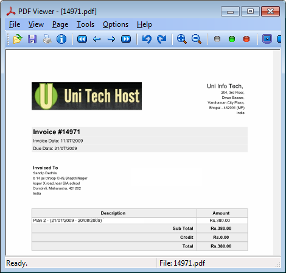Click the red round button in toolbar
The height and width of the screenshot is (273, 286).
246,39
